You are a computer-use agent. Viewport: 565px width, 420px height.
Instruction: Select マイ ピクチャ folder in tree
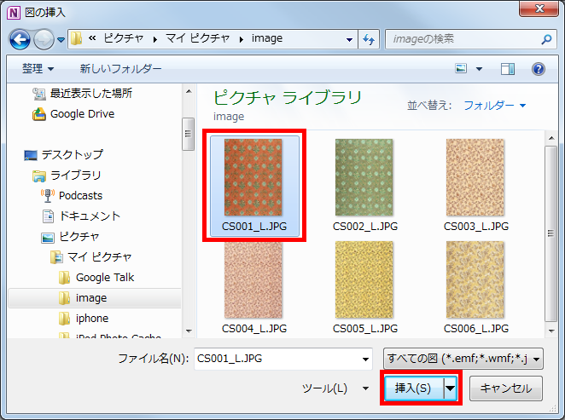click(x=100, y=257)
